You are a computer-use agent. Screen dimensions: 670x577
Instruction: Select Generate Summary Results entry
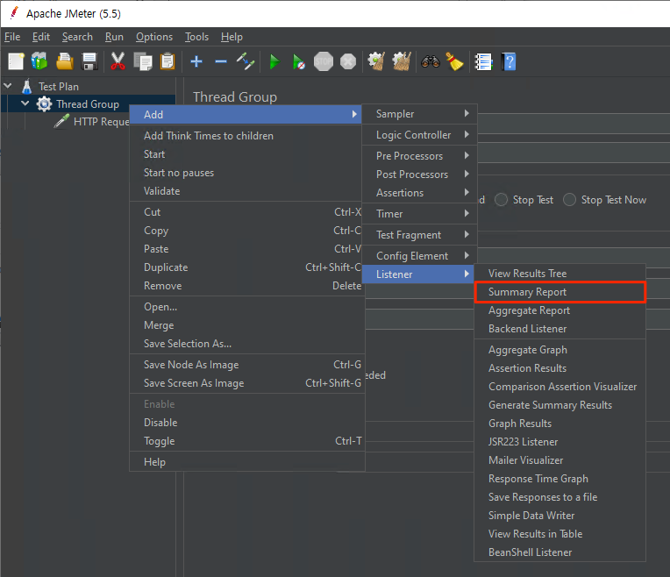click(560, 405)
